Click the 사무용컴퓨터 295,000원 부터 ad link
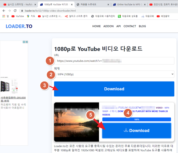This screenshot has width=178, height=153. pyautogui.click(x=13, y=99)
